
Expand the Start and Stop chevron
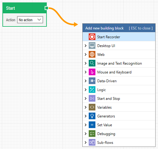tap(86, 98)
